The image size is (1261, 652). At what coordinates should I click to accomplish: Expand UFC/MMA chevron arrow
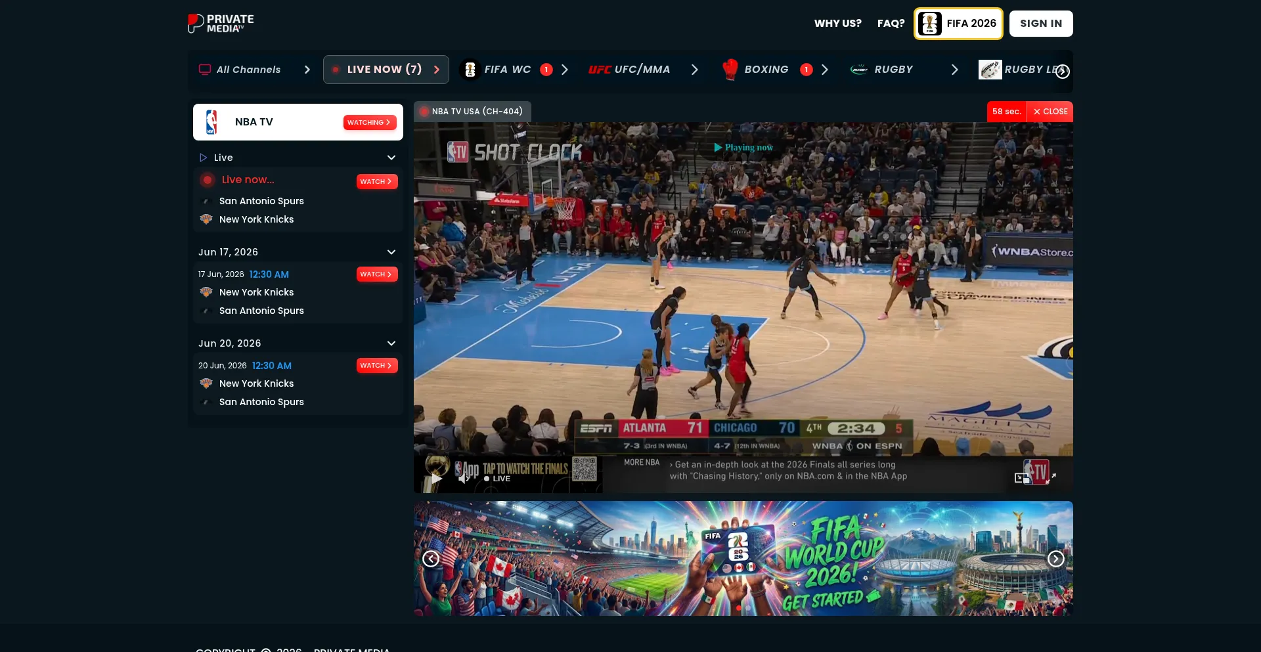point(695,70)
